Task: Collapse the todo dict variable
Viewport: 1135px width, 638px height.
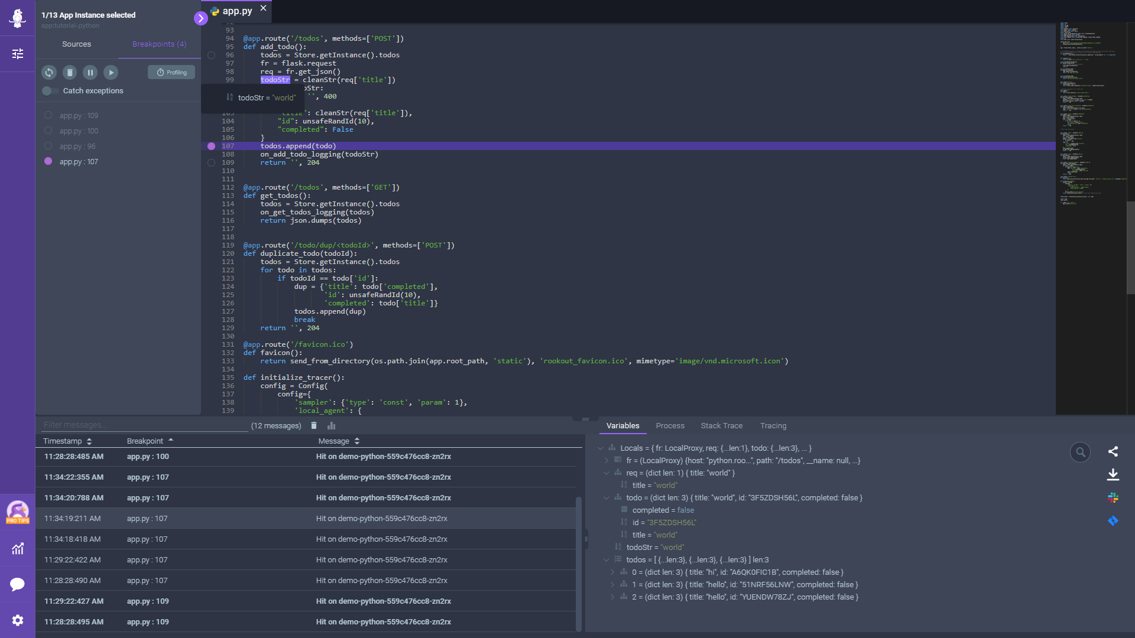Action: pyautogui.click(x=607, y=498)
